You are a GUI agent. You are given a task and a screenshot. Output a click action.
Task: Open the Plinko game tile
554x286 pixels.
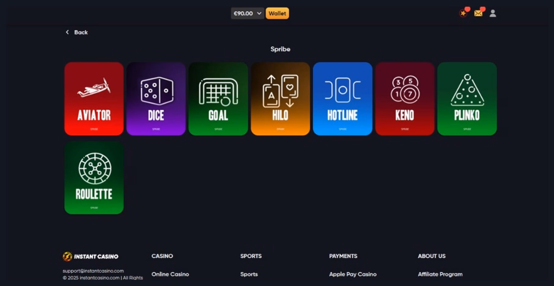[467, 99]
